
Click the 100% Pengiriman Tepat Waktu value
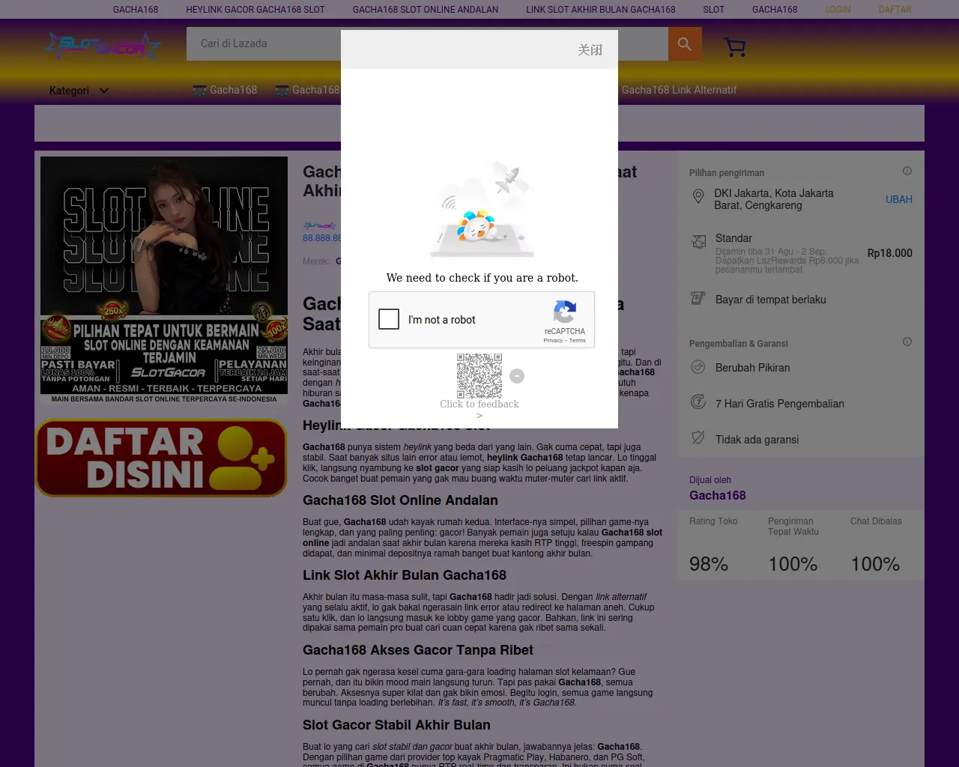(793, 564)
